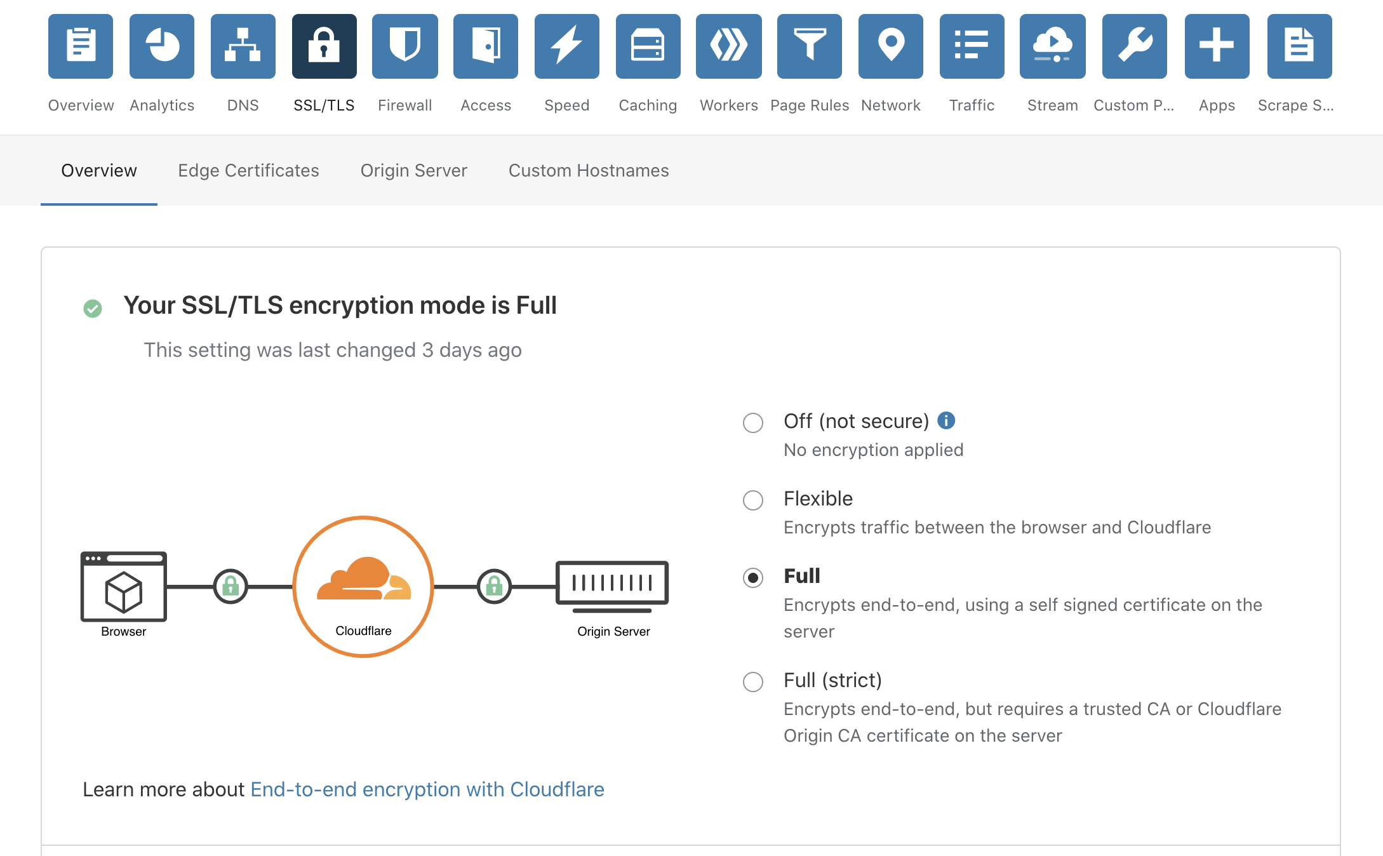Viewport: 1383px width, 856px height.
Task: Open the Apps plus icon
Action: tap(1217, 46)
